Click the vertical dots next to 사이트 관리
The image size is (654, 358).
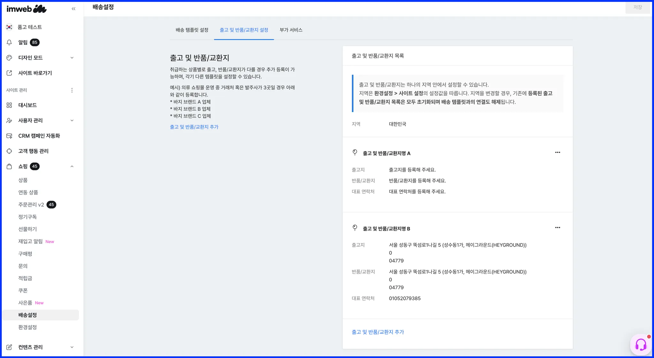(x=72, y=90)
